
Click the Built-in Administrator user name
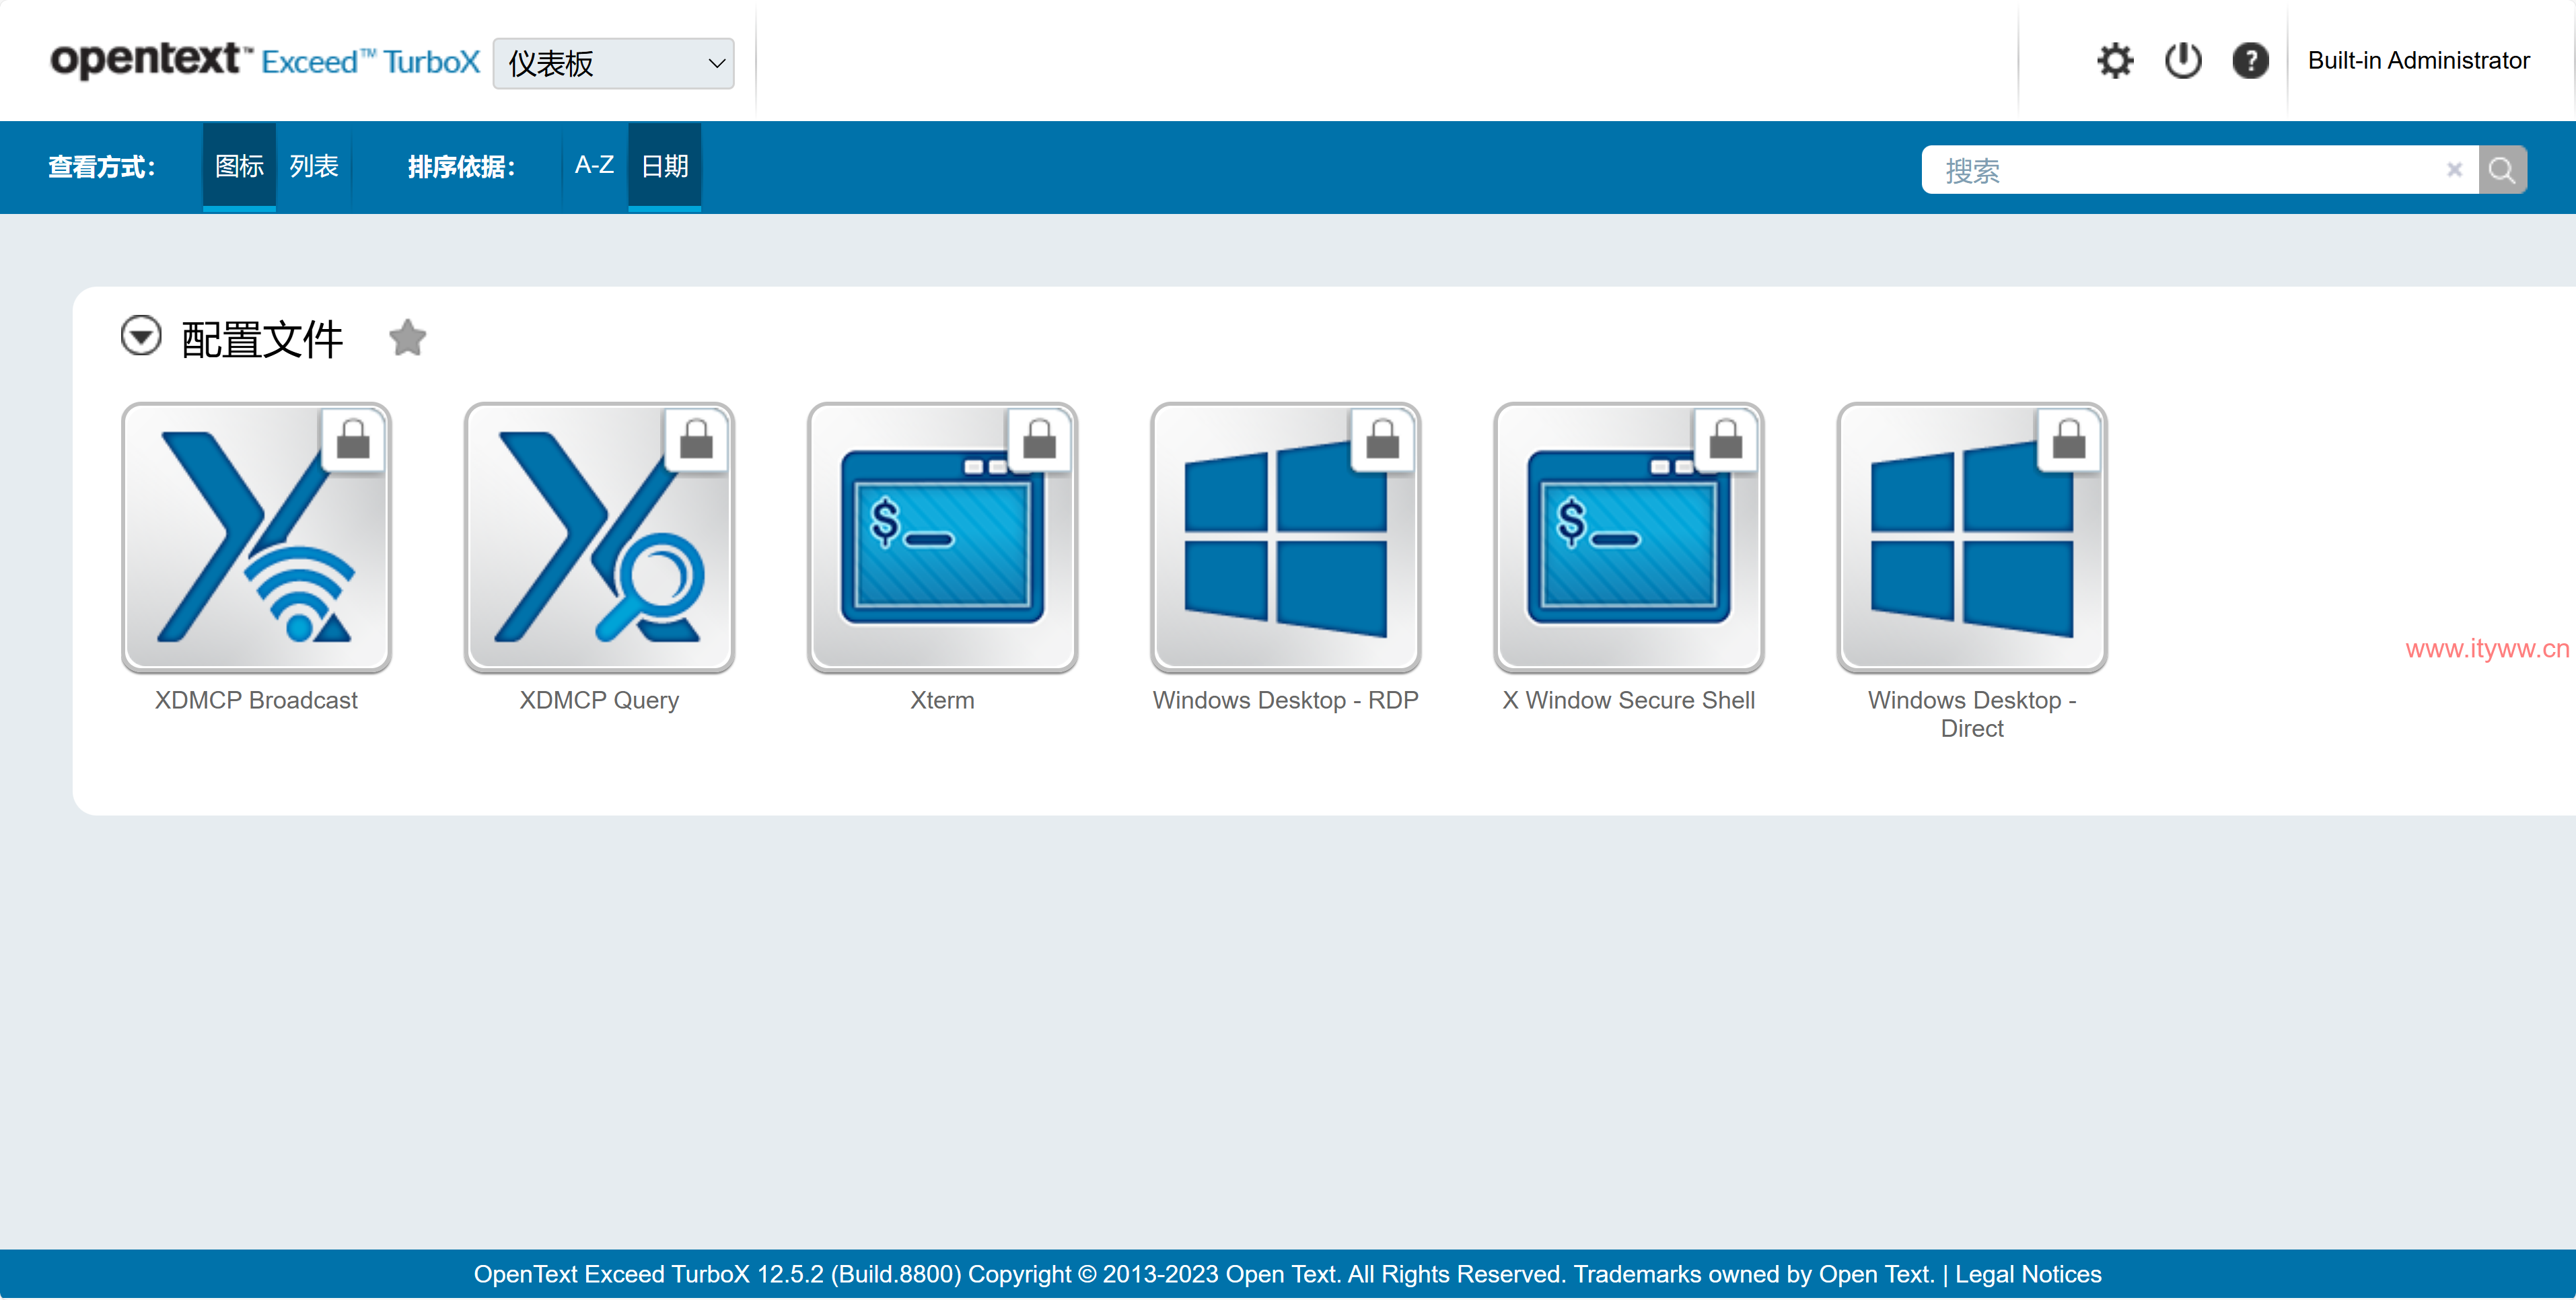click(2418, 61)
